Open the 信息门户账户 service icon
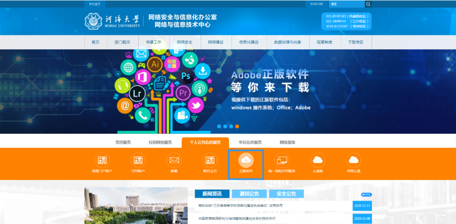 tap(102, 160)
